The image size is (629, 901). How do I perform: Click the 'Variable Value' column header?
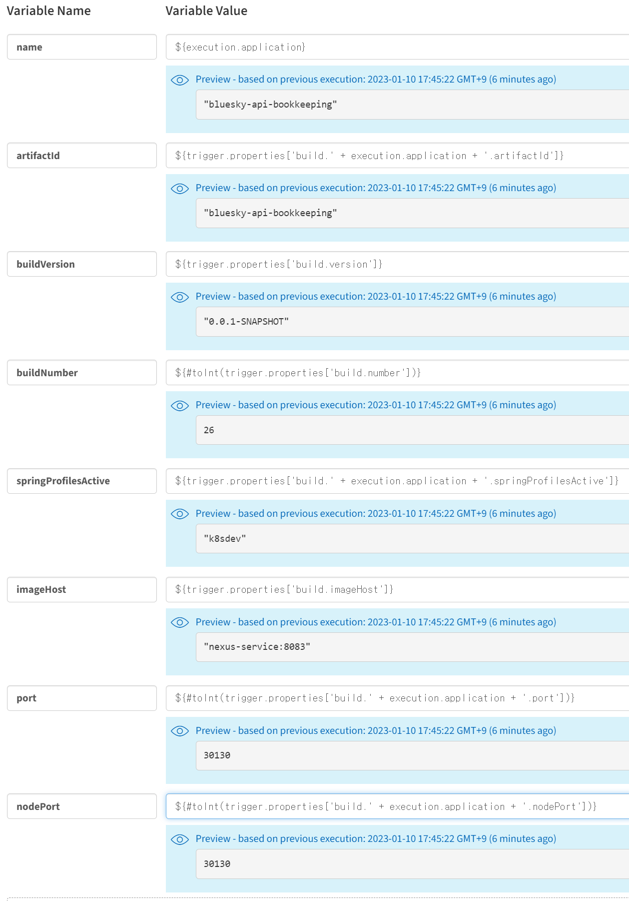(x=206, y=11)
